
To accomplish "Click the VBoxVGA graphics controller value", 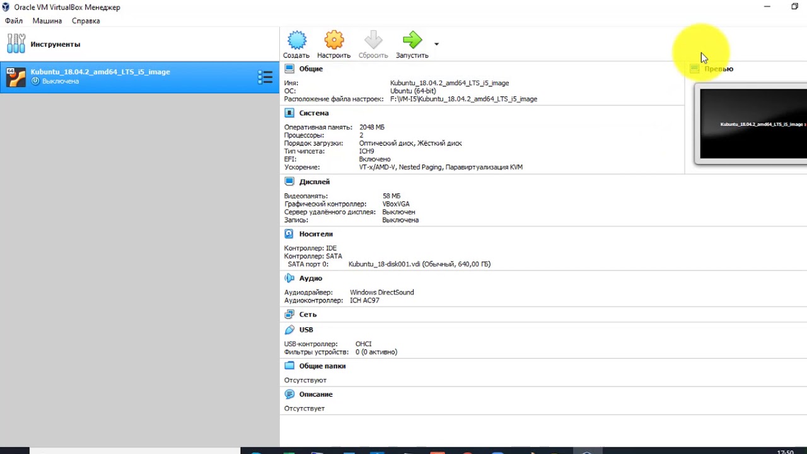I will click(396, 204).
